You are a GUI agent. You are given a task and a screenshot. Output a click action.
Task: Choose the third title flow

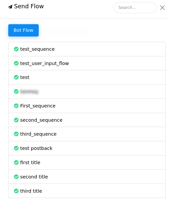pyautogui.click(x=87, y=191)
